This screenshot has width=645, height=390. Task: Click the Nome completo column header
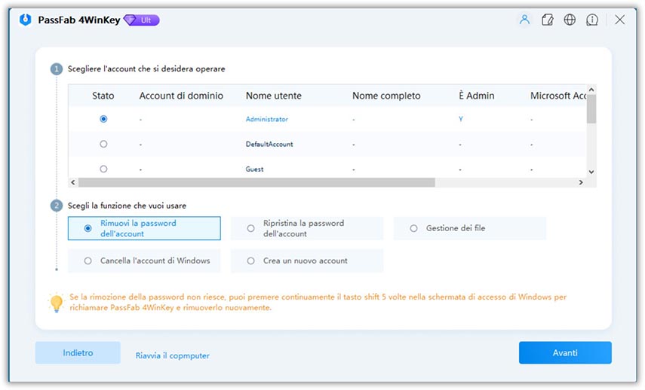[x=386, y=96]
